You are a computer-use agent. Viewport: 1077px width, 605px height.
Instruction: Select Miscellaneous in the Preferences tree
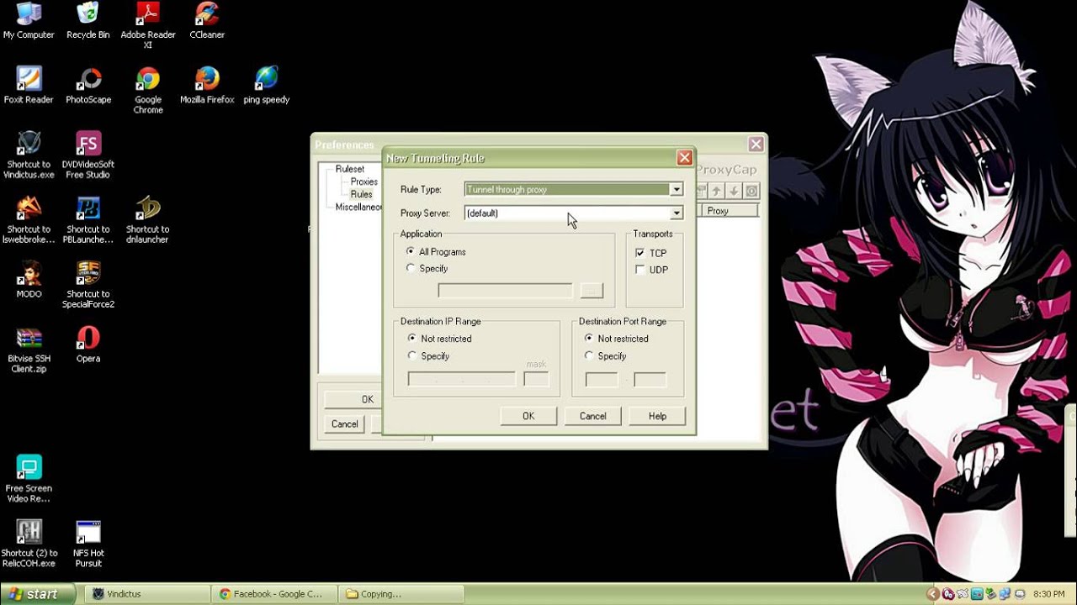click(358, 207)
